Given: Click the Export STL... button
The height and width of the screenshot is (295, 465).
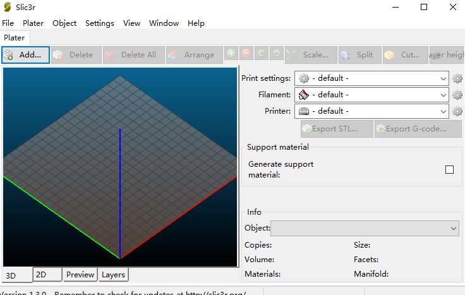Looking at the screenshot, I should point(337,129).
